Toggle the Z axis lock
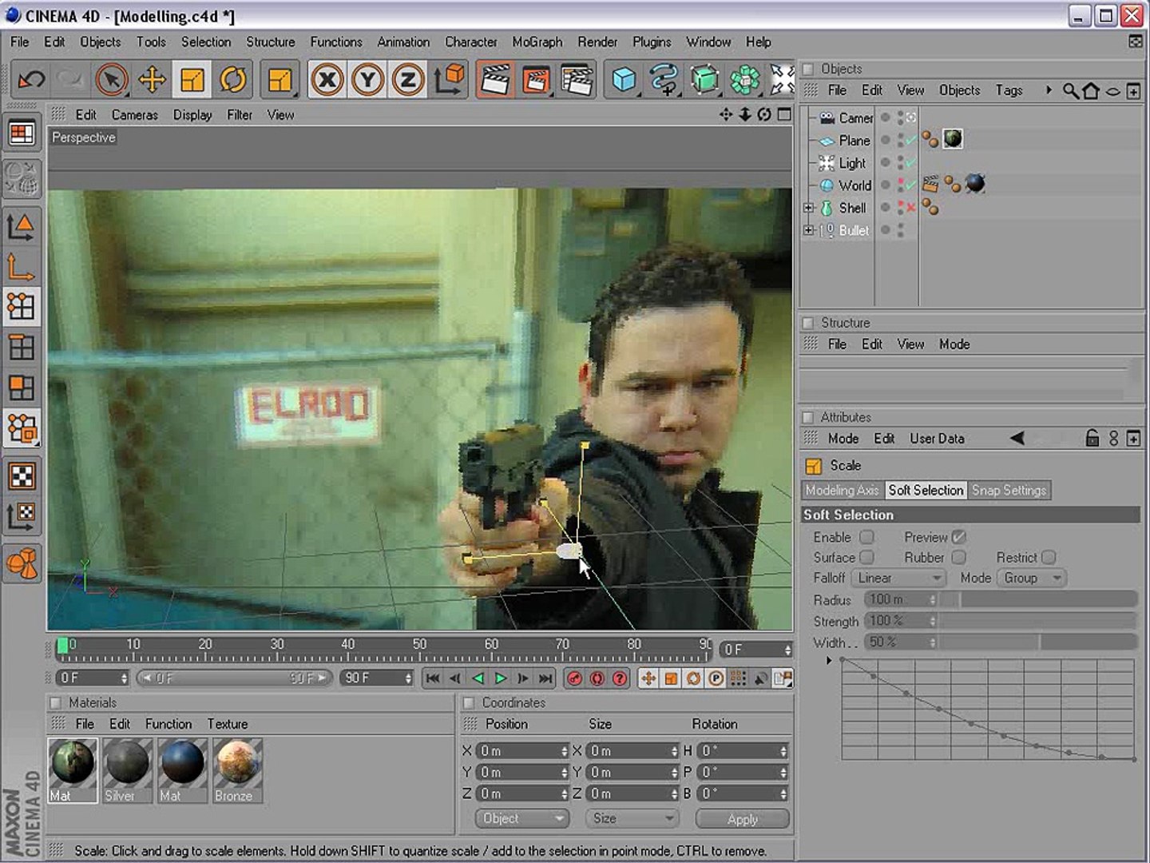The width and height of the screenshot is (1150, 863). pyautogui.click(x=408, y=80)
